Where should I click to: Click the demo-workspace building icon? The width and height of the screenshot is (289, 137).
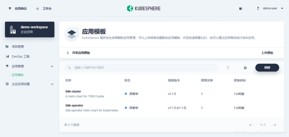pos(13,30)
